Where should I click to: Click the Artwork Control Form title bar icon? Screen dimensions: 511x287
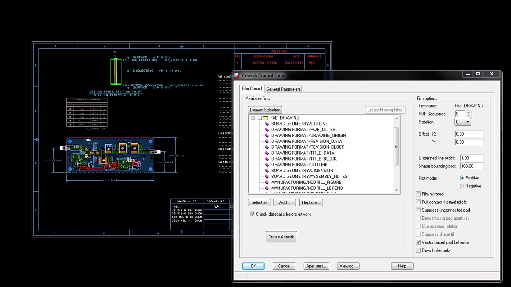(236, 75)
